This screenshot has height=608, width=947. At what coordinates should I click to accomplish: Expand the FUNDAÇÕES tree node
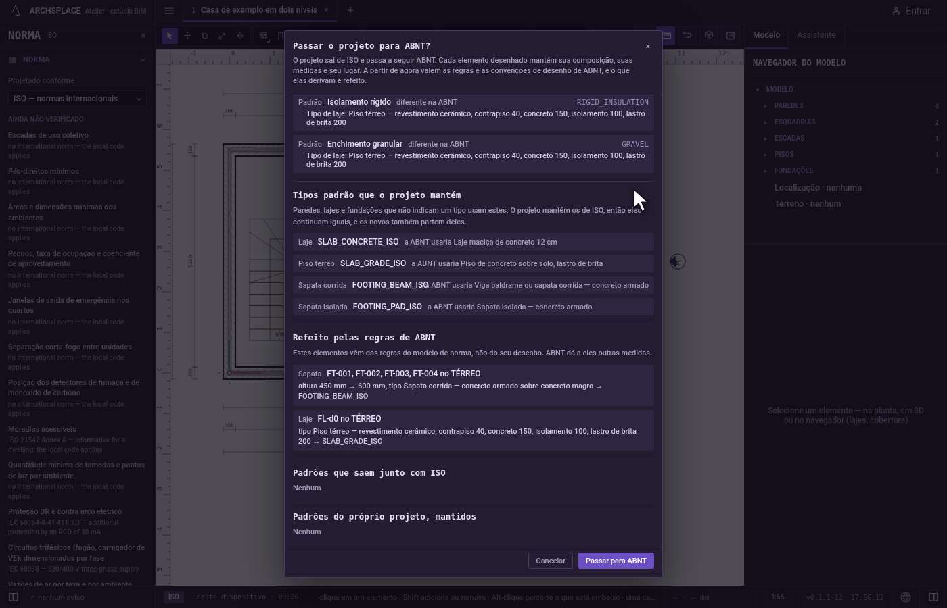(x=766, y=171)
